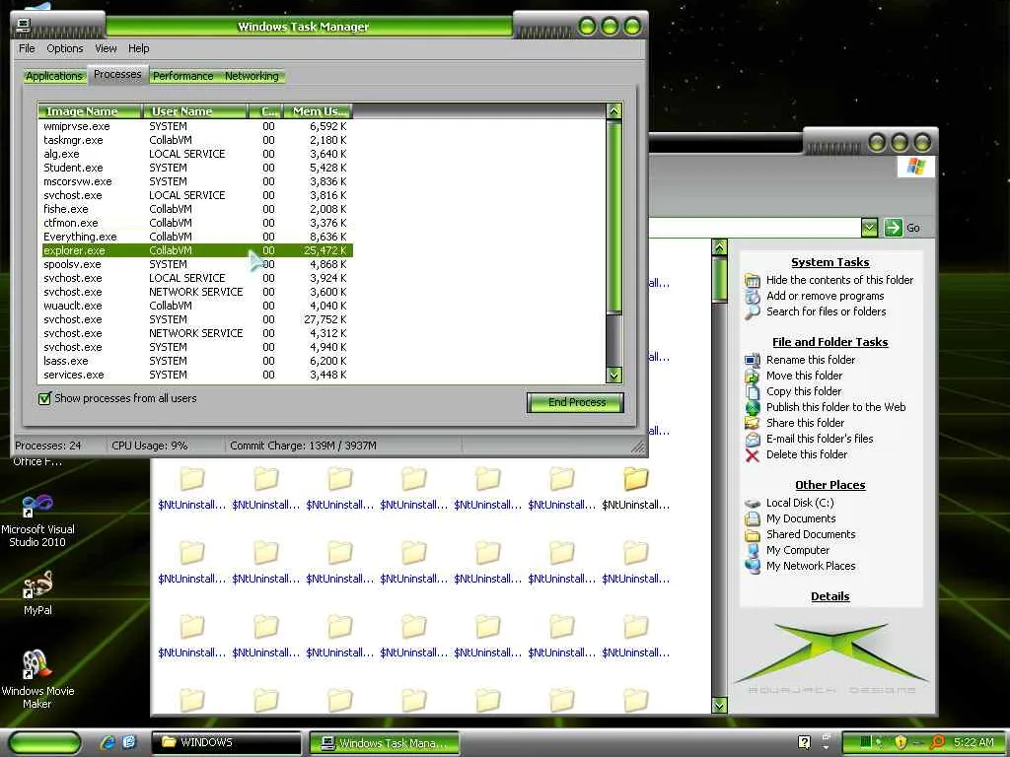Toggle Show processes from all users
The image size is (1010, 757).
(x=44, y=398)
